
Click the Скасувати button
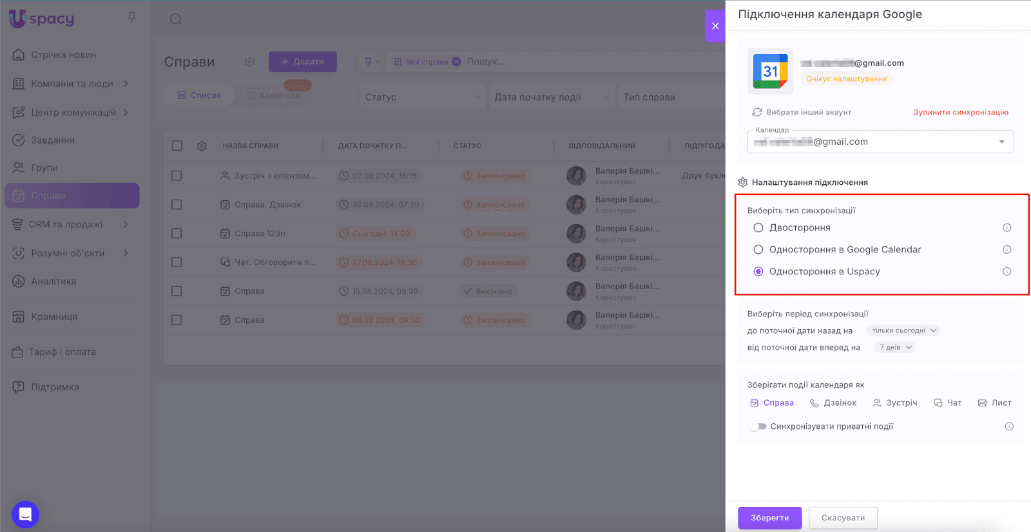pyautogui.click(x=843, y=518)
